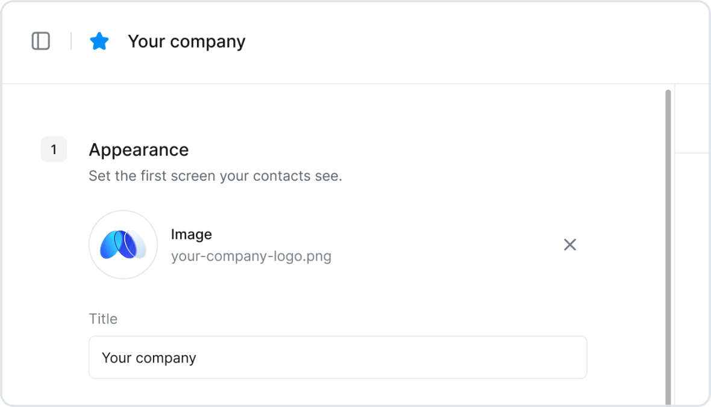This screenshot has height=407, width=711.
Task: Remove the uploaded image with X
Action: [570, 245]
